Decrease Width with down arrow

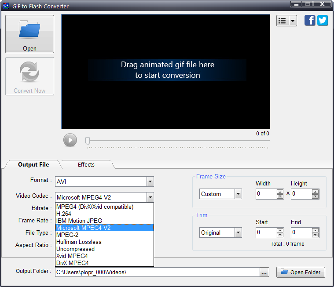[280, 196]
